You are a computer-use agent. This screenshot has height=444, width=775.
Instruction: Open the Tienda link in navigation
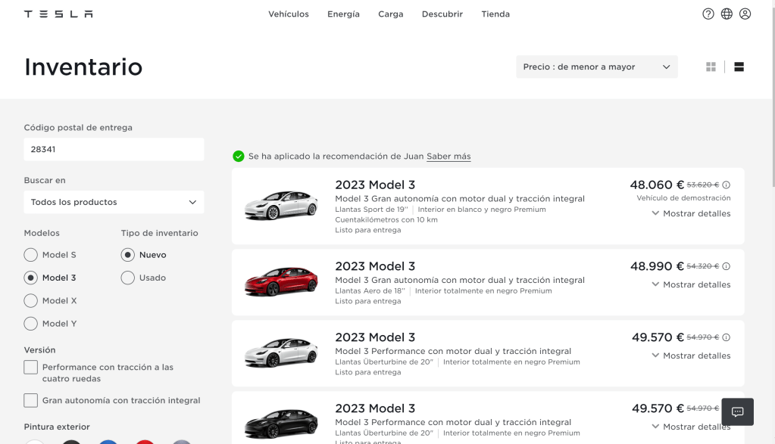[495, 14]
